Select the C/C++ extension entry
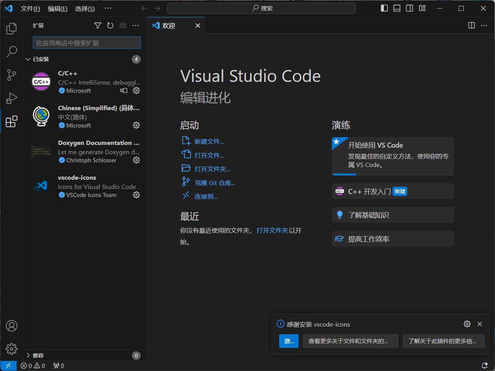Viewport: 495px width, 371px height. coord(85,82)
